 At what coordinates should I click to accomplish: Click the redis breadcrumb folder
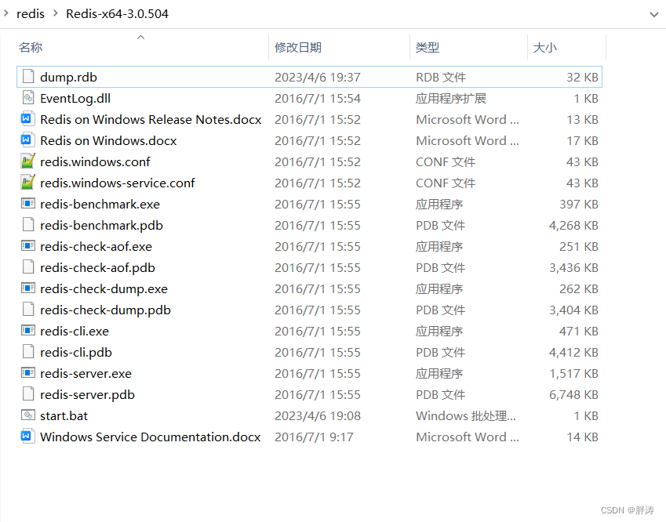tap(31, 13)
